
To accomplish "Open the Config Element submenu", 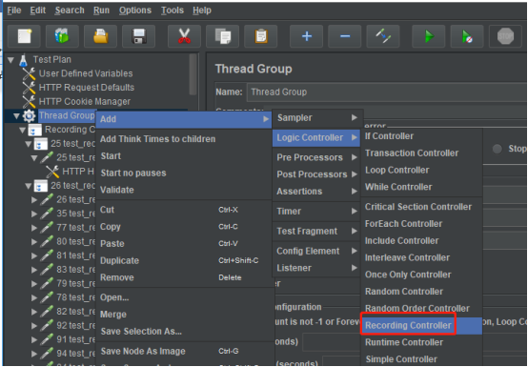I will tap(316, 251).
